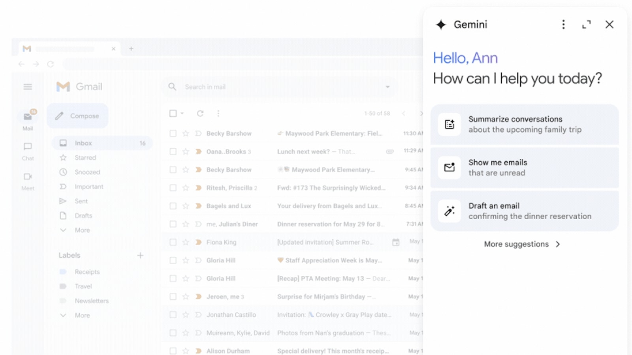The height and width of the screenshot is (355, 632).
Task: Click the Gmail logo
Action: [79, 86]
